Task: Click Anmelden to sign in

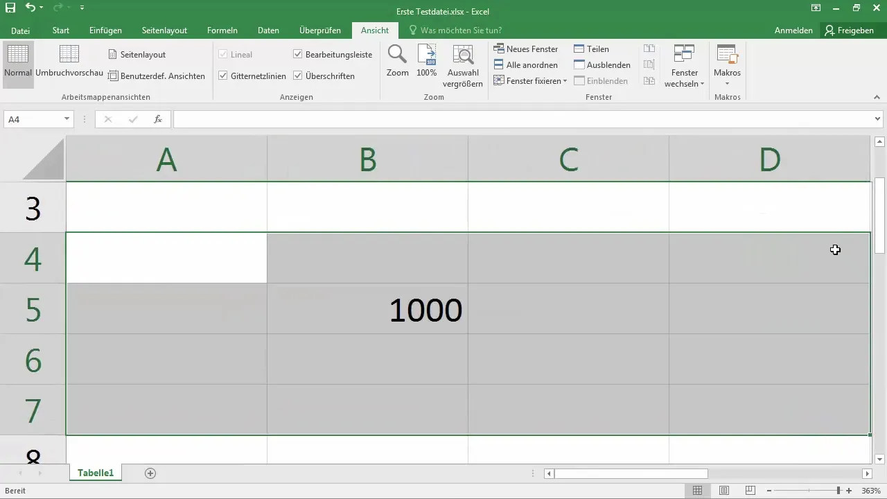Action: tap(793, 30)
